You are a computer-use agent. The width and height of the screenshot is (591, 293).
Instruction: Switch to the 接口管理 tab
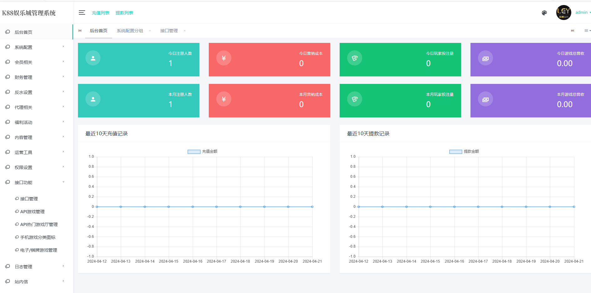coord(169,31)
